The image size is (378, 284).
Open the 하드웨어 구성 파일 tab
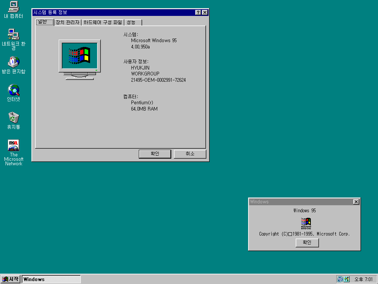click(103, 23)
